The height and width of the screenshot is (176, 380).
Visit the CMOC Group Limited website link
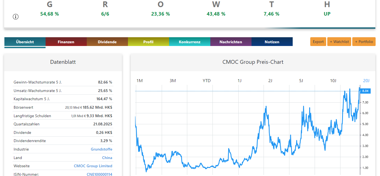pyautogui.click(x=93, y=166)
